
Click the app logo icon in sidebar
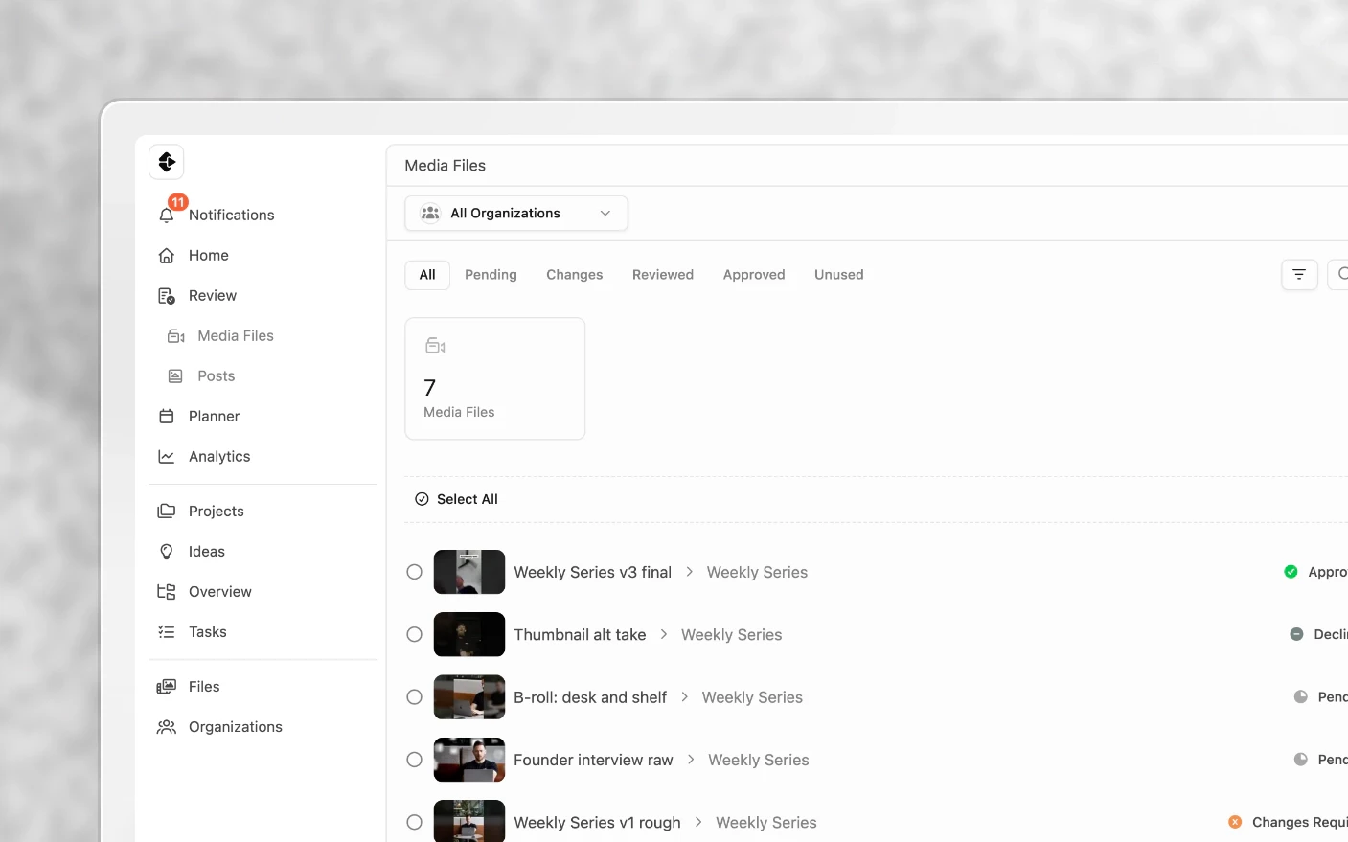(x=167, y=162)
